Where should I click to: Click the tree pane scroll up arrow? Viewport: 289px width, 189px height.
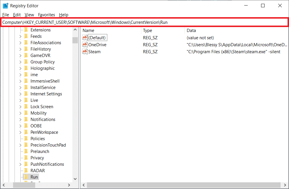[x=75, y=30]
